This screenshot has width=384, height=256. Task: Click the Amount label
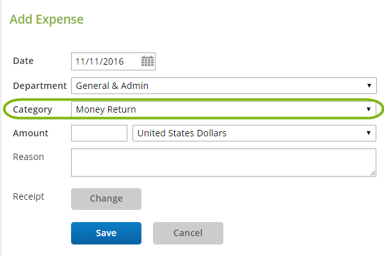(31, 133)
